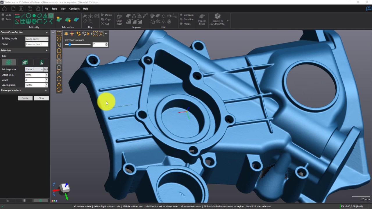Adjust the Selection tolerance slider
372x209 pixels.
pos(70,44)
